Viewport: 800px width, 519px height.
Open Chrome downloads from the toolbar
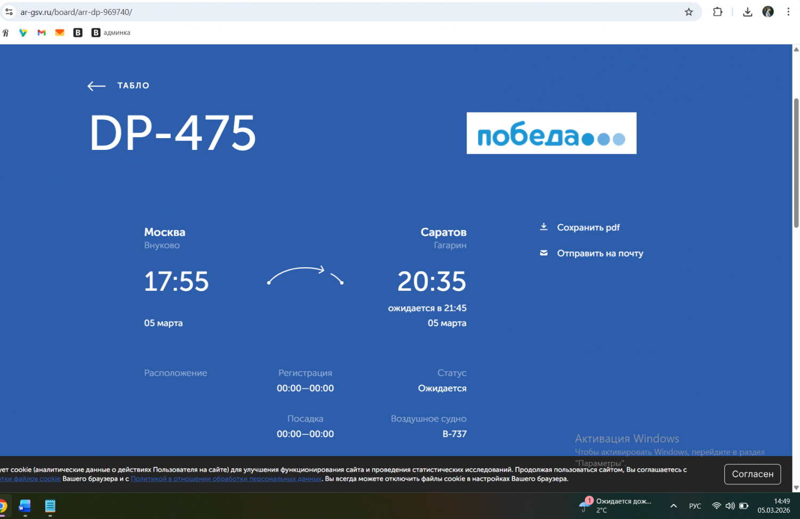point(747,12)
